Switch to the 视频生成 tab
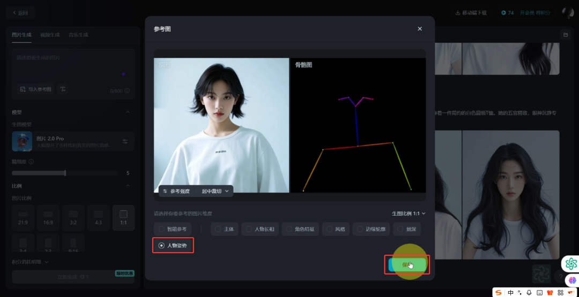The height and width of the screenshot is (297, 579). click(x=50, y=35)
